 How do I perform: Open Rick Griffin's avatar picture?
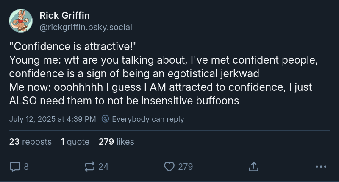21,21
